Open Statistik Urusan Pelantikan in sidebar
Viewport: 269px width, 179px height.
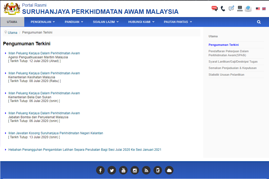pyautogui.click(x=227, y=75)
